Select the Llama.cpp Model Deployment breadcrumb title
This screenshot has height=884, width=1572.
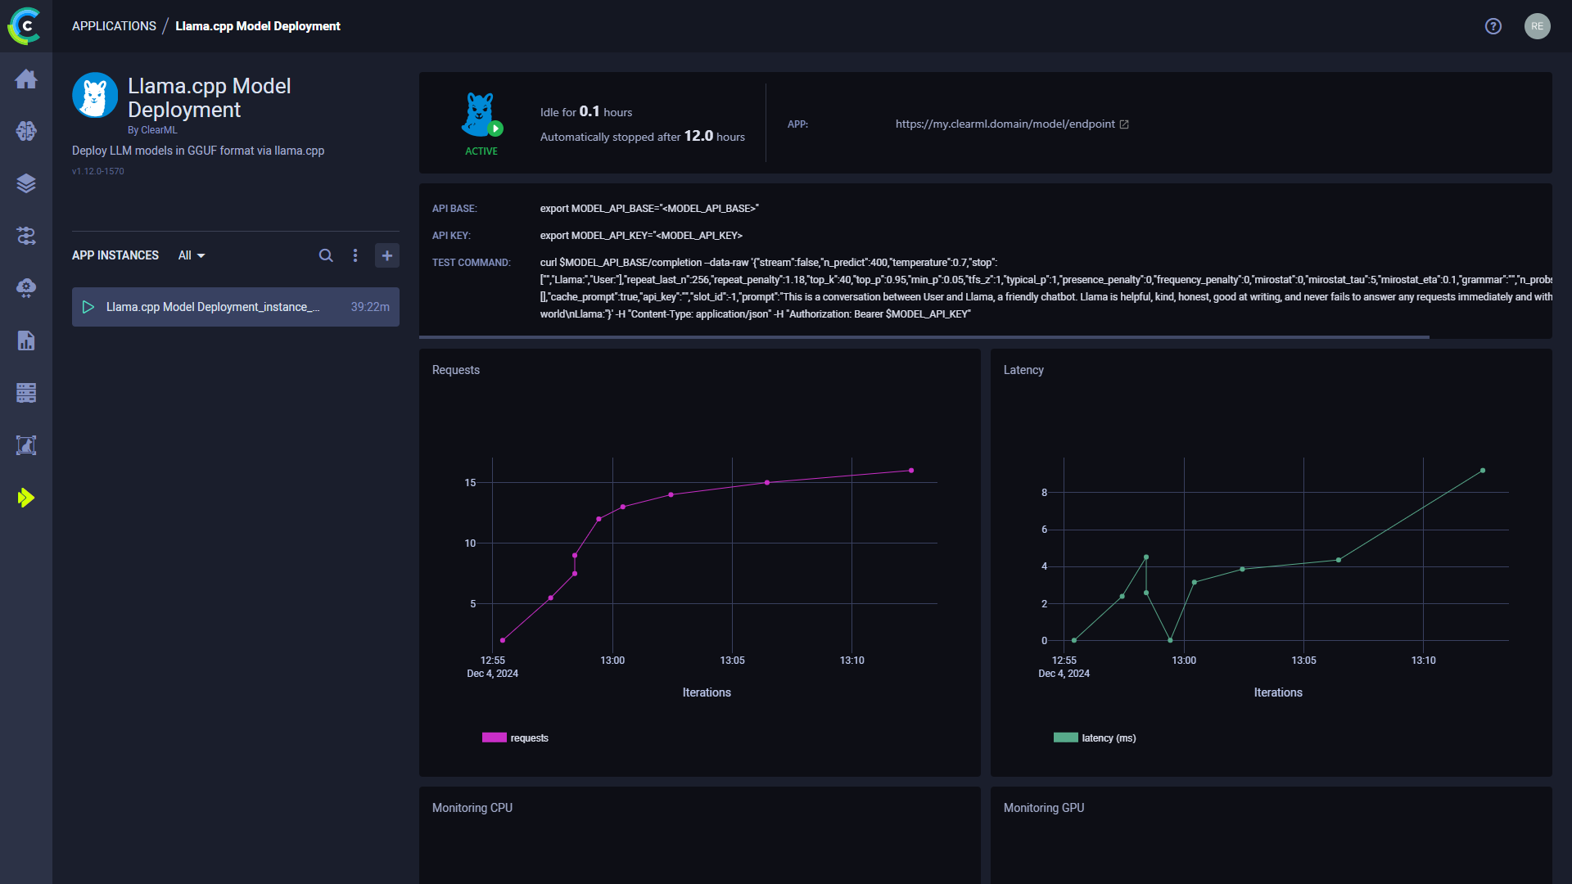tap(257, 25)
